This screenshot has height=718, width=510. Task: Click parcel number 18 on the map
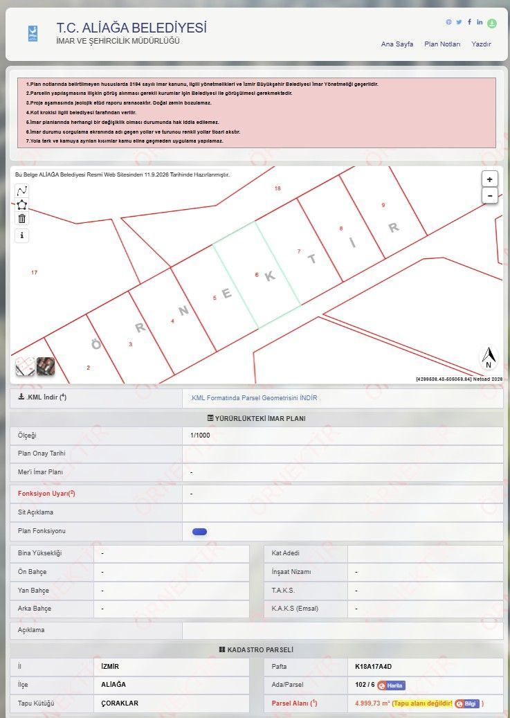point(277,188)
